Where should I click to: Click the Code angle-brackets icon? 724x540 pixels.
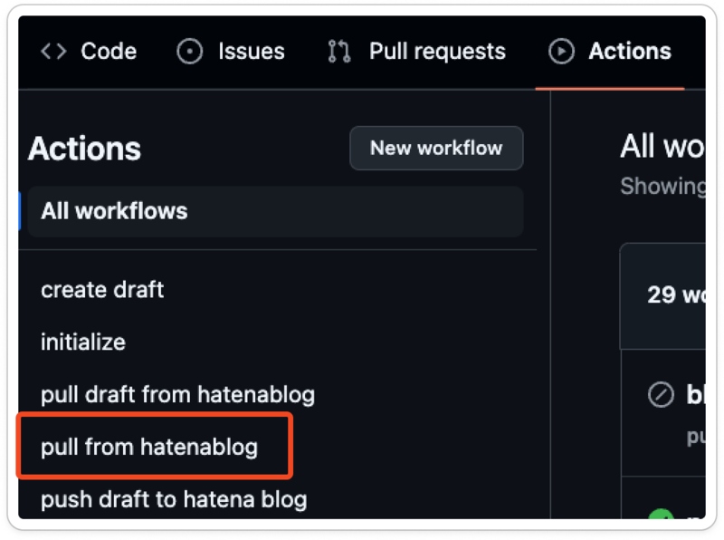pyautogui.click(x=53, y=52)
